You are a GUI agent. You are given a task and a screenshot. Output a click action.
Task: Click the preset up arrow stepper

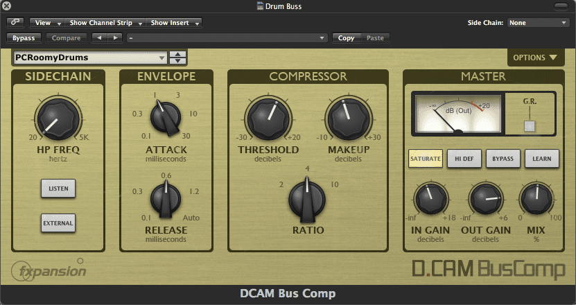coord(178,54)
